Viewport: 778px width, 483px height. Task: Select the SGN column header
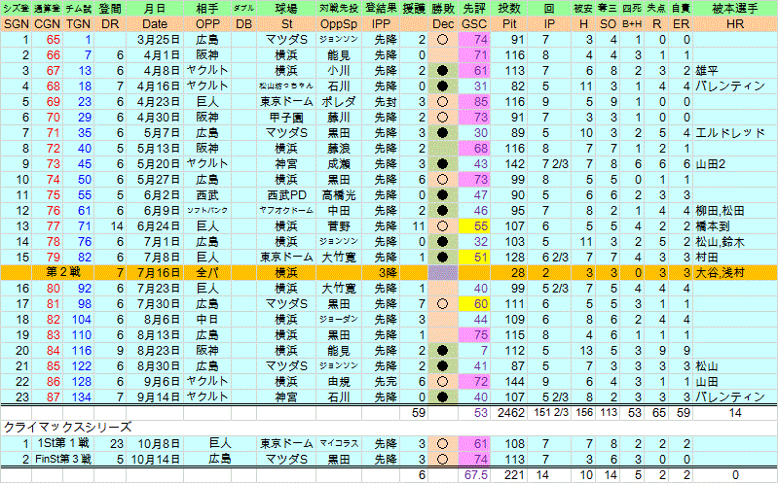click(x=16, y=24)
